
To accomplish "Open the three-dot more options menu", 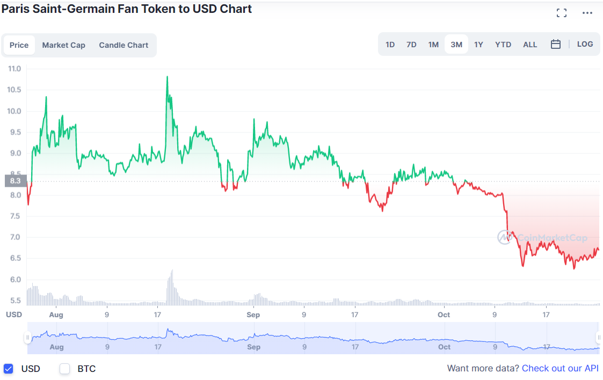I will tap(587, 13).
